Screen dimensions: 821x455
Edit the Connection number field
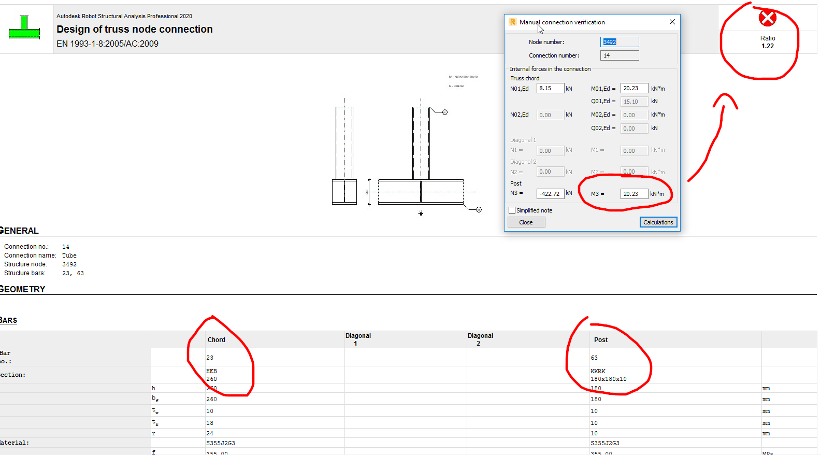620,55
